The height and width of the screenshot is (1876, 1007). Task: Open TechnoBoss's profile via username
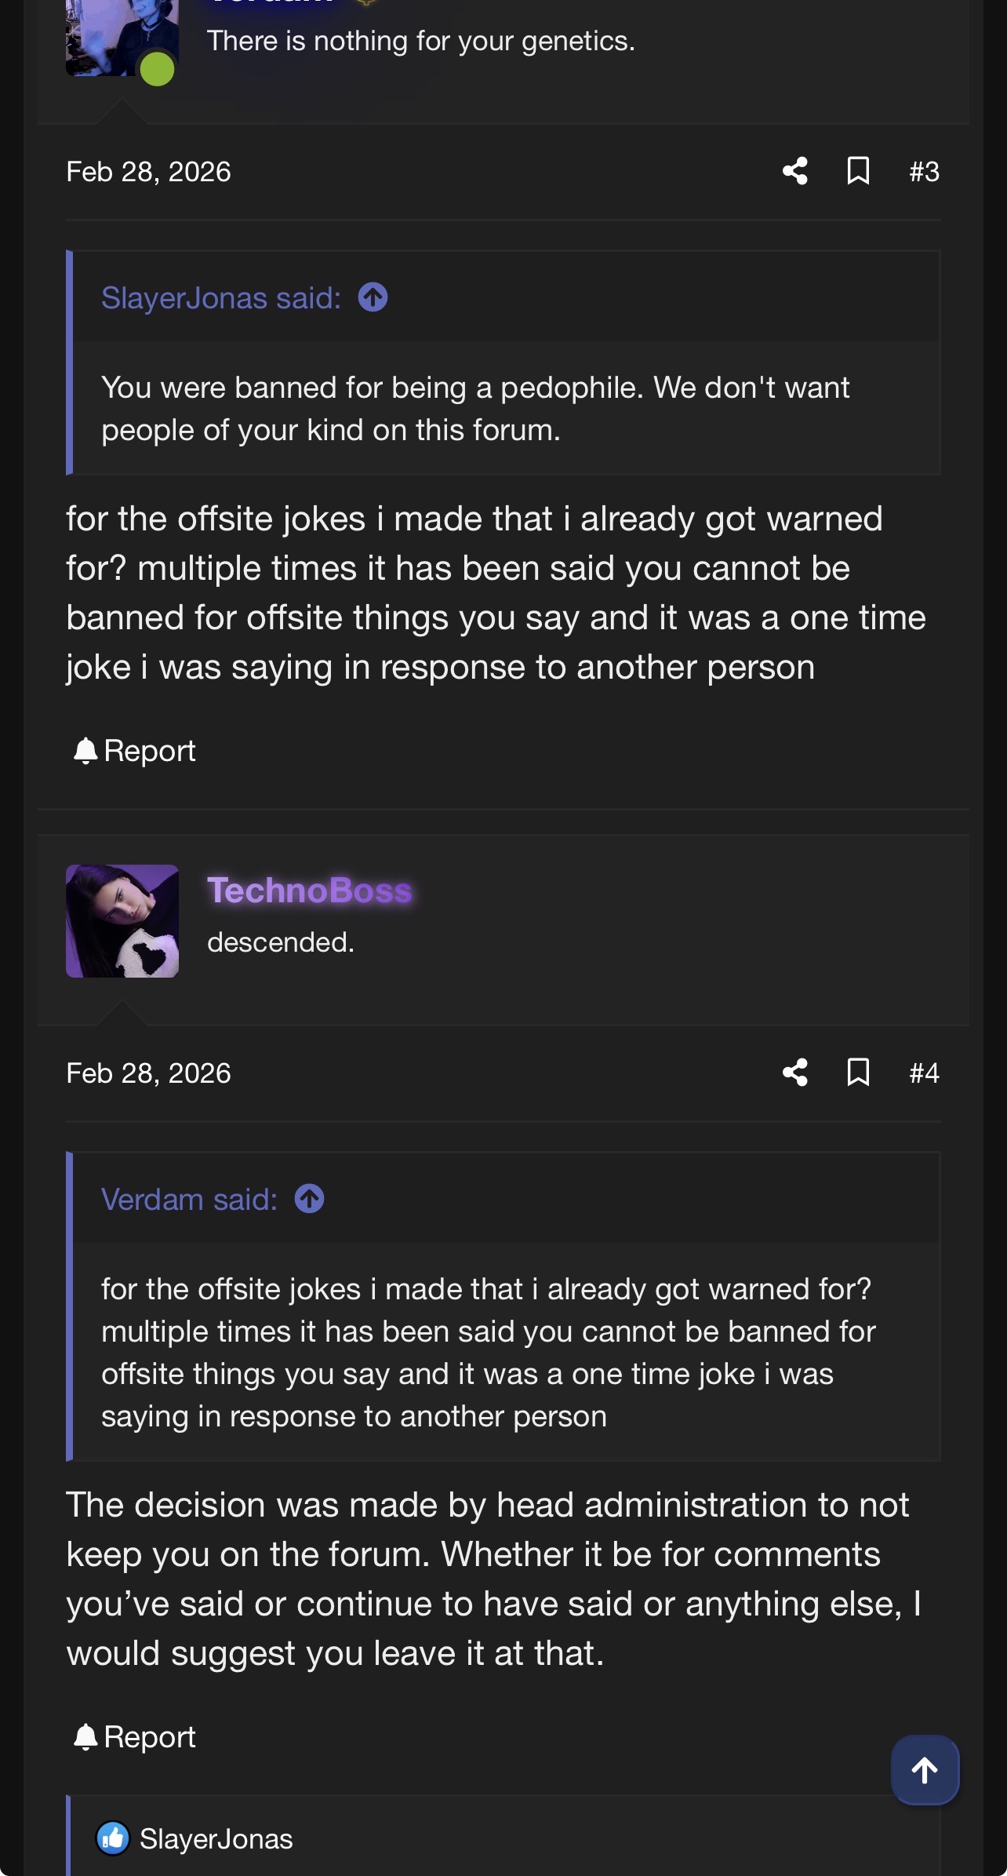309,891
